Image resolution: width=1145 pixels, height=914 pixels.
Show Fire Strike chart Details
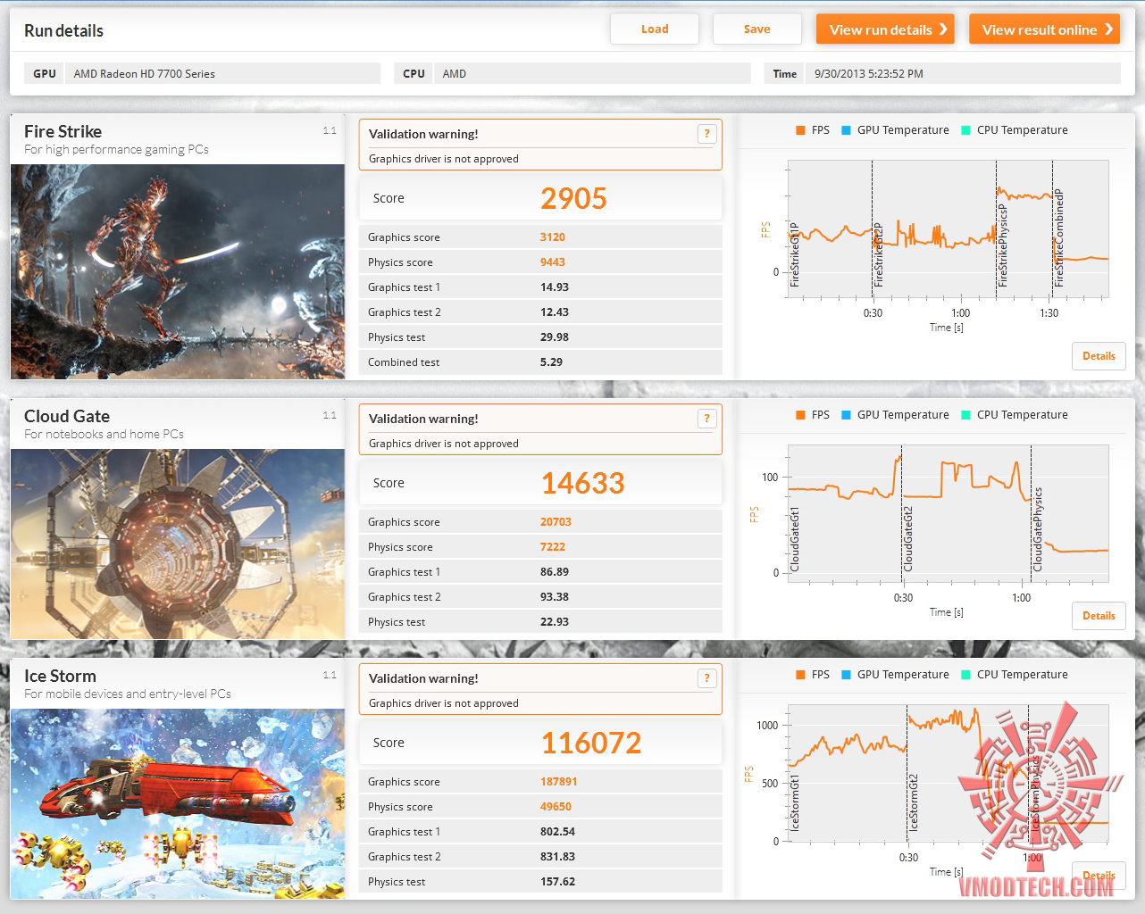(x=1099, y=356)
